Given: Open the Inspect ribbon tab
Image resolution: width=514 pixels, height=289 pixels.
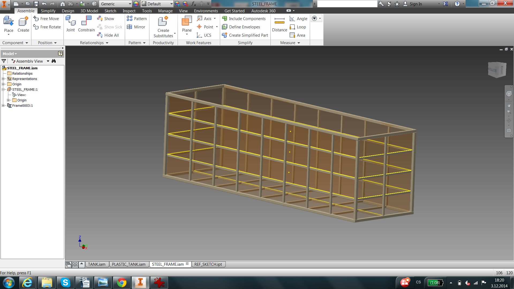Looking at the screenshot, I should (x=129, y=11).
